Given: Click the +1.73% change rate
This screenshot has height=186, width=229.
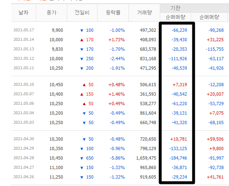Looking at the screenshot, I should pyautogui.click(x=117, y=40).
